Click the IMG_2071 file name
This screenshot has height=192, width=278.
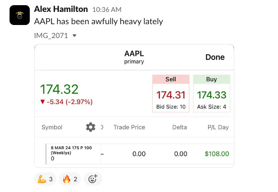51,36
